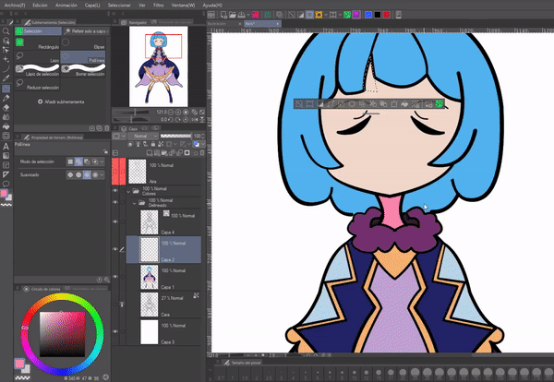Open the Normal blending mode dropdown
Viewport: 554px width, 382px height.
point(143,136)
